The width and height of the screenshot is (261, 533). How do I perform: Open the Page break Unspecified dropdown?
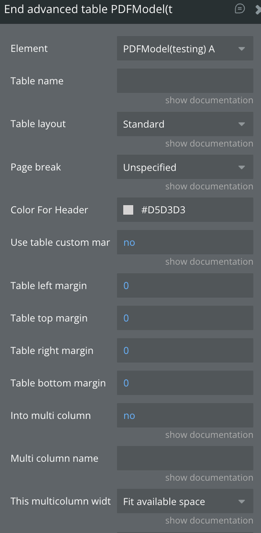[x=185, y=167]
